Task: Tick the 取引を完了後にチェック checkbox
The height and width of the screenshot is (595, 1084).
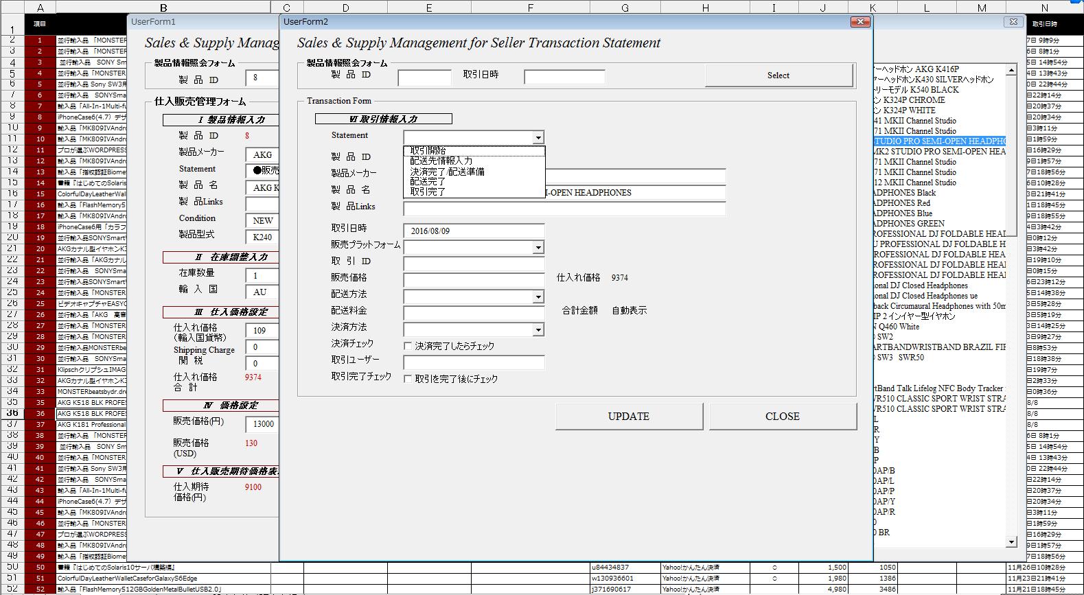Action: 408,379
